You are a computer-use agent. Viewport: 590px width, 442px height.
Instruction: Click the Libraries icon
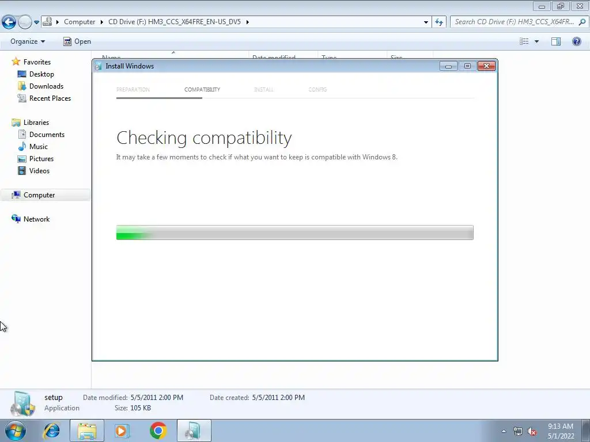16,123
